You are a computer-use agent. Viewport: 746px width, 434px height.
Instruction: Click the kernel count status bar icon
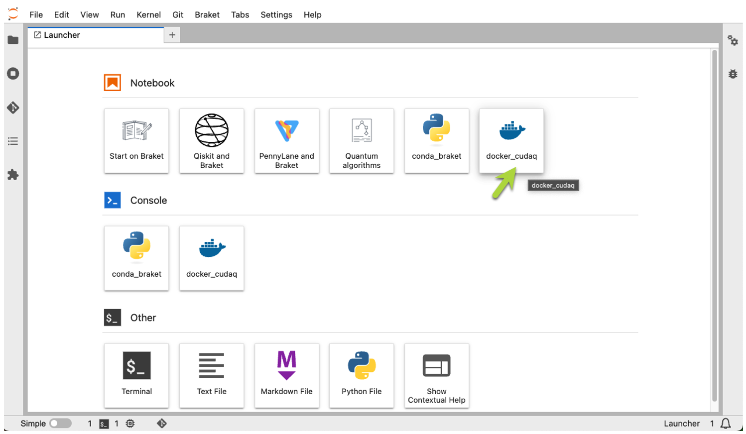tap(130, 424)
